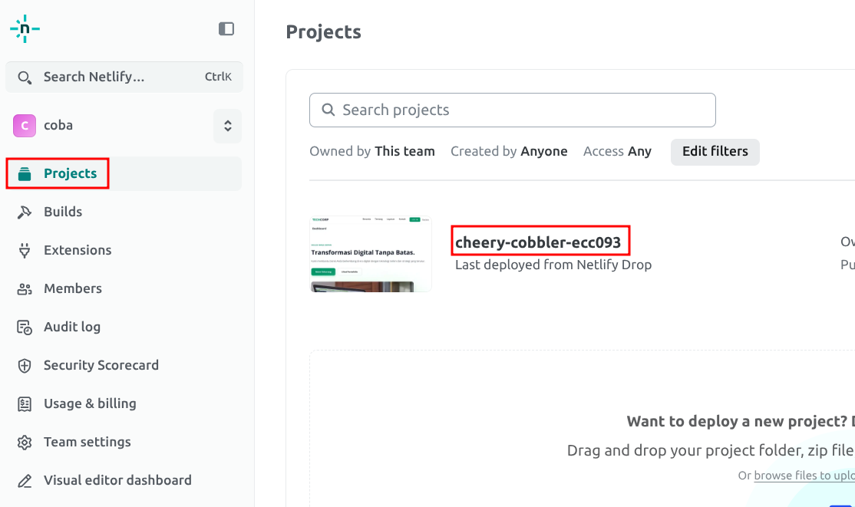This screenshot has width=855, height=507.
Task: Open the team switcher dropdown arrows
Action: tap(228, 126)
